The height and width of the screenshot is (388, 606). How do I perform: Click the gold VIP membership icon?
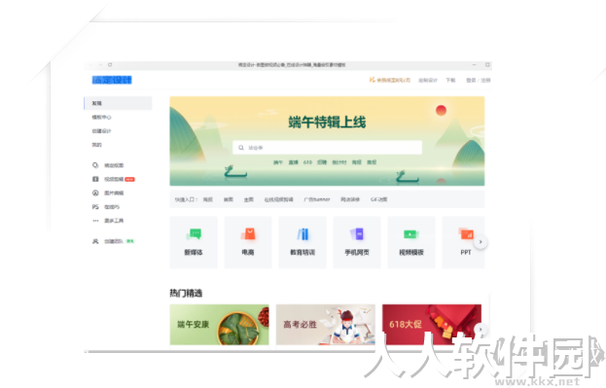click(373, 80)
